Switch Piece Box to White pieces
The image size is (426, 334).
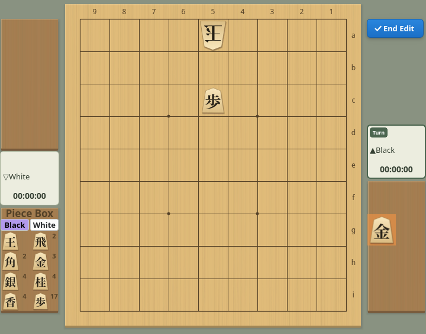(44, 225)
